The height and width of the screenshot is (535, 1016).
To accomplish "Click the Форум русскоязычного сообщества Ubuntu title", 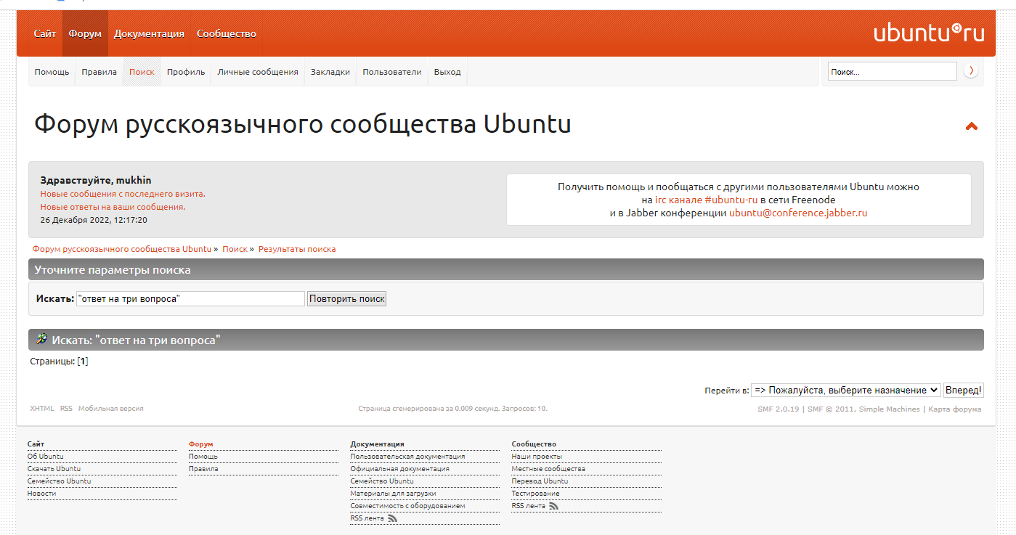I will pos(303,124).
